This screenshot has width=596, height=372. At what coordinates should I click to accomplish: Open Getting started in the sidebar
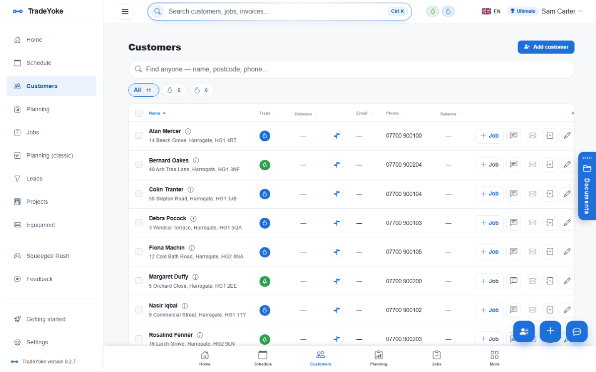point(51,319)
